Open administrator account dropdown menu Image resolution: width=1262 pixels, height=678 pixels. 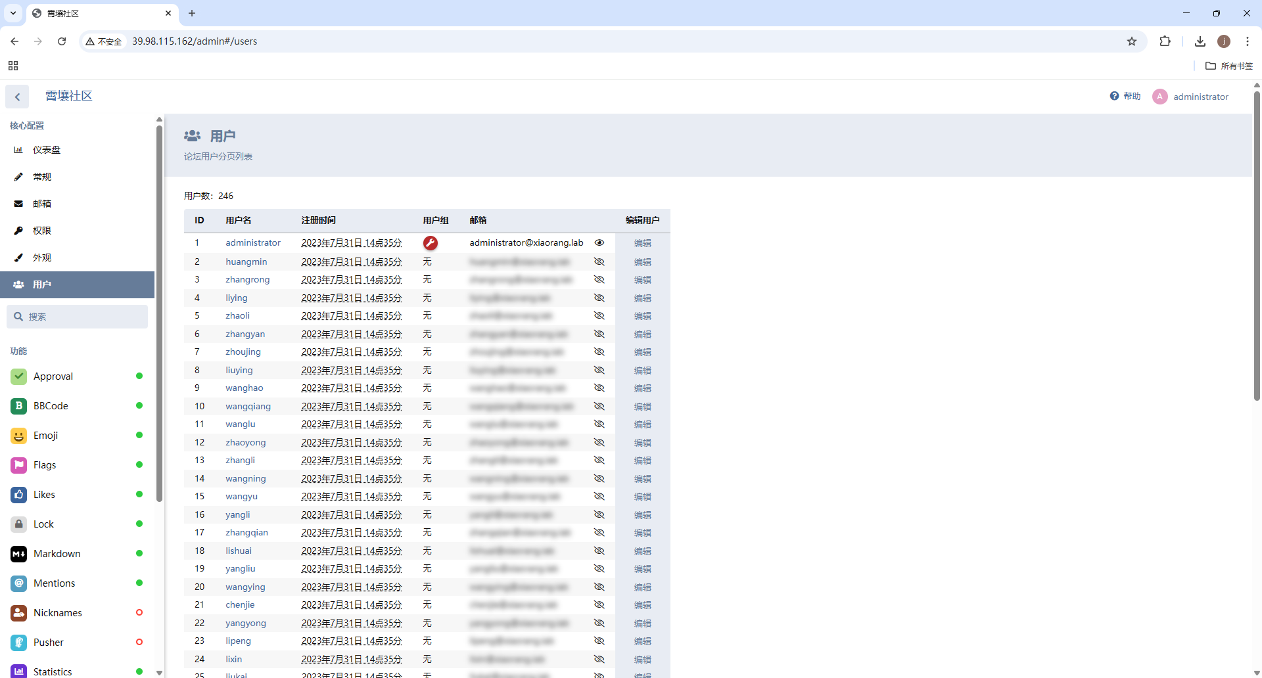pos(1190,97)
